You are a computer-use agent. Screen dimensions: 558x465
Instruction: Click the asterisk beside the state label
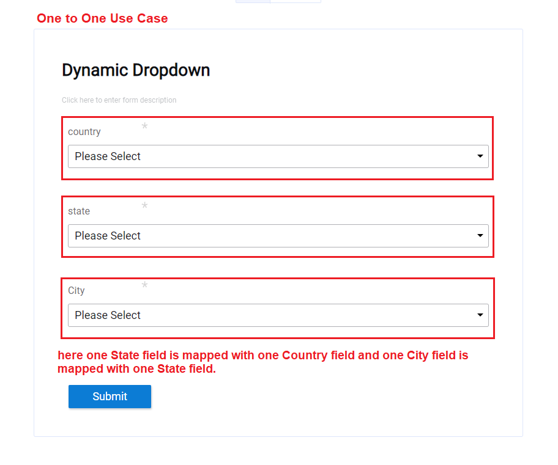pyautogui.click(x=144, y=207)
